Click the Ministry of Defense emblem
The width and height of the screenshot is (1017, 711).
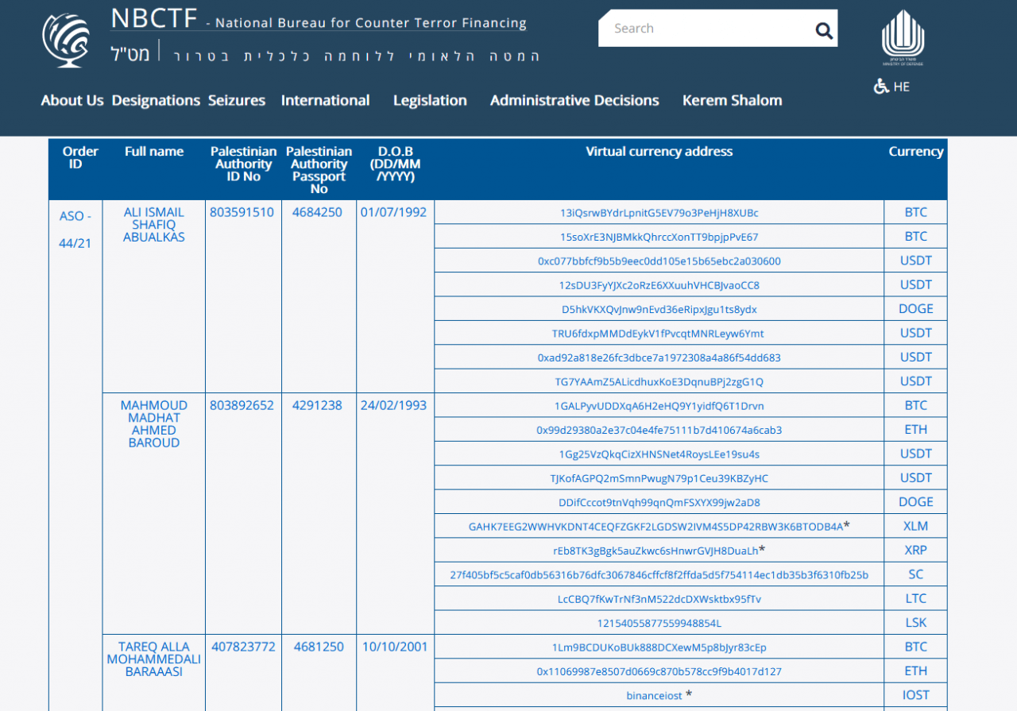point(903,37)
